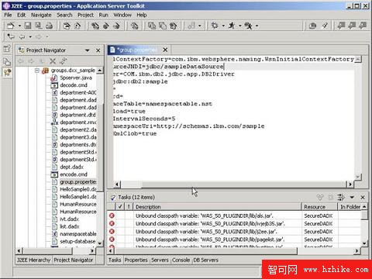Image resolution: width=372 pixels, height=279 pixels.
Task: Close the Tasks view
Action: point(363,198)
